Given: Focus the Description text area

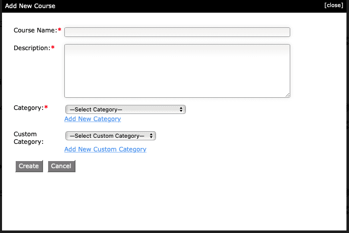Looking at the screenshot, I should pyautogui.click(x=177, y=71).
